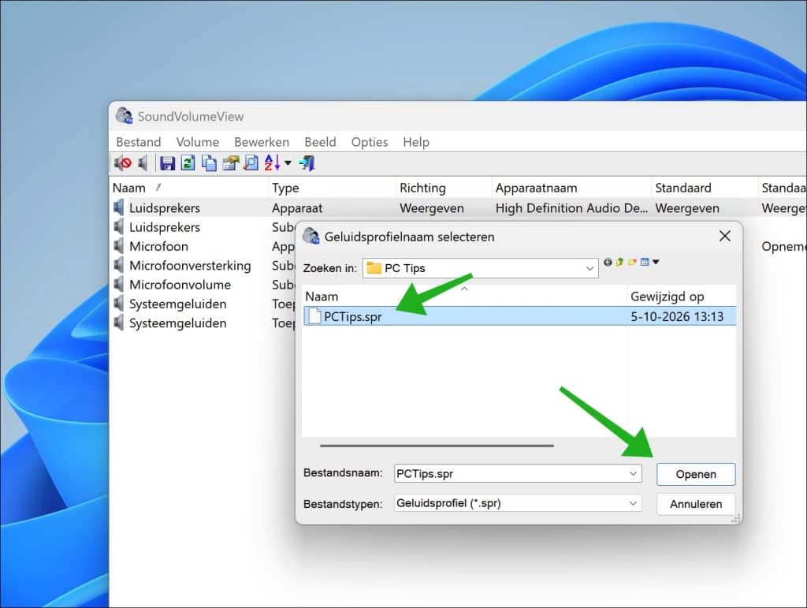This screenshot has height=608, width=807.
Task: Click the speaker icon beside Microfoonvolume
Action: coord(119,284)
